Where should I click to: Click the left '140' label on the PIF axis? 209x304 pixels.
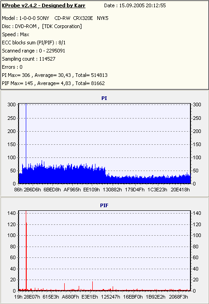[11, 213]
